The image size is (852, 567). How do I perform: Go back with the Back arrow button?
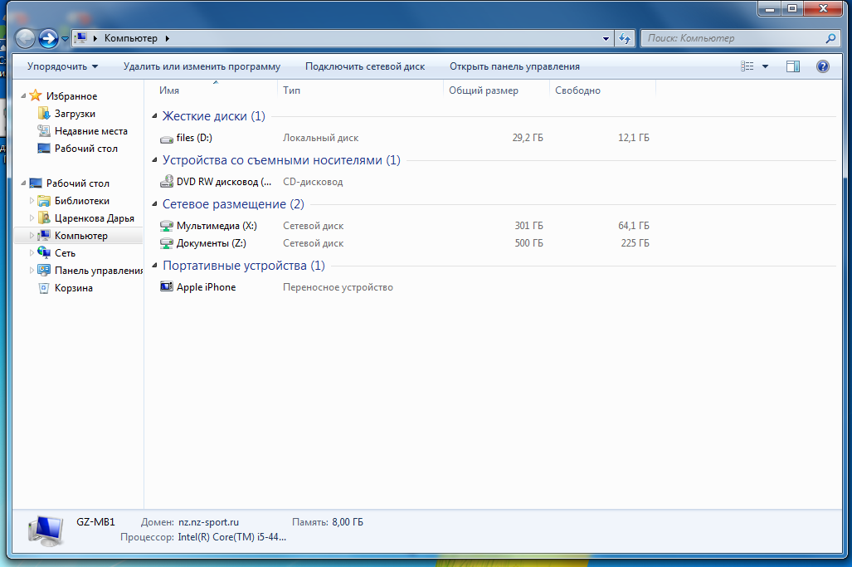pos(25,38)
